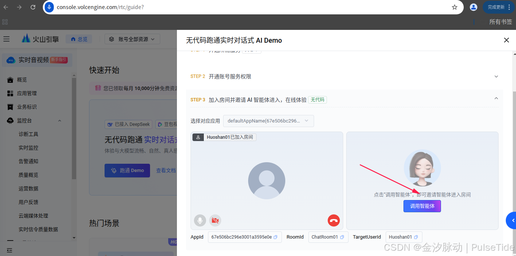Select 诊断工具 in the sidebar
This screenshot has height=256, width=516.
[x=28, y=134]
